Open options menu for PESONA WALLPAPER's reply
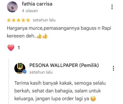This screenshot has height=104, width=123. pyautogui.click(x=113, y=68)
